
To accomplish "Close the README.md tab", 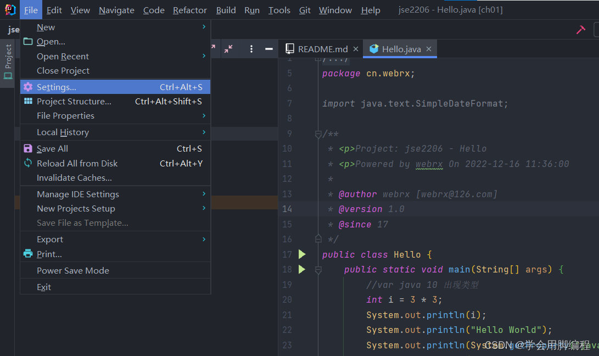I will point(356,49).
